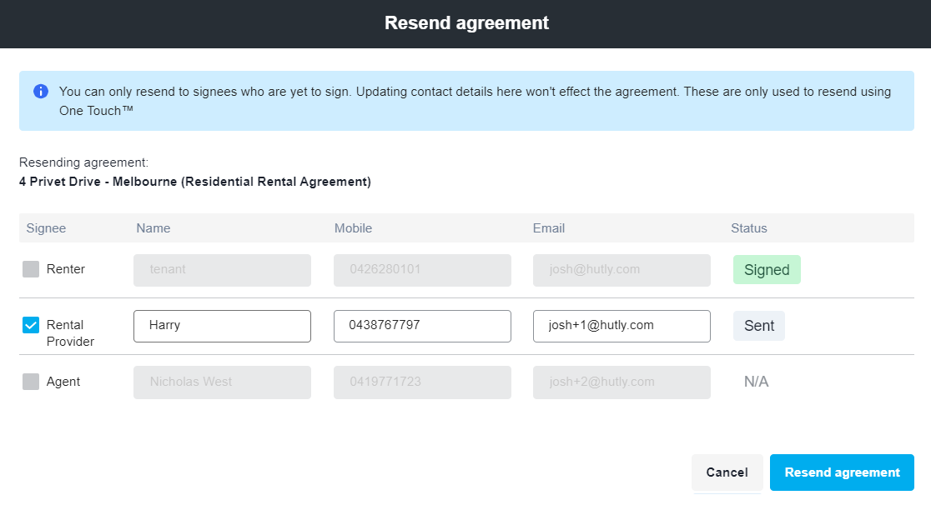Click the N/A status for Agent

pos(756,382)
